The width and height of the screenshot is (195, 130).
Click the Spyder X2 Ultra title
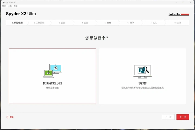(21, 14)
